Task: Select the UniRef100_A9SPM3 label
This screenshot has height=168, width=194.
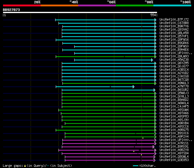Action: click(x=174, y=117)
